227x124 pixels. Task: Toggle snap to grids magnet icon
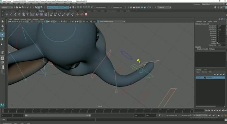[78, 7]
